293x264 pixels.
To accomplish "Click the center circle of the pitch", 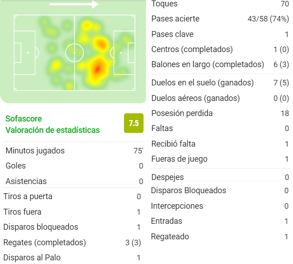I will pos(74,53).
